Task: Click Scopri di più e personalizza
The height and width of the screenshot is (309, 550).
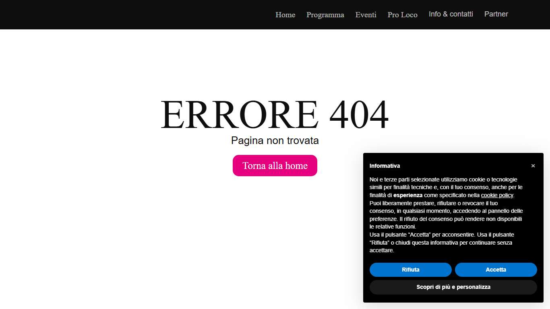Action: (x=453, y=287)
